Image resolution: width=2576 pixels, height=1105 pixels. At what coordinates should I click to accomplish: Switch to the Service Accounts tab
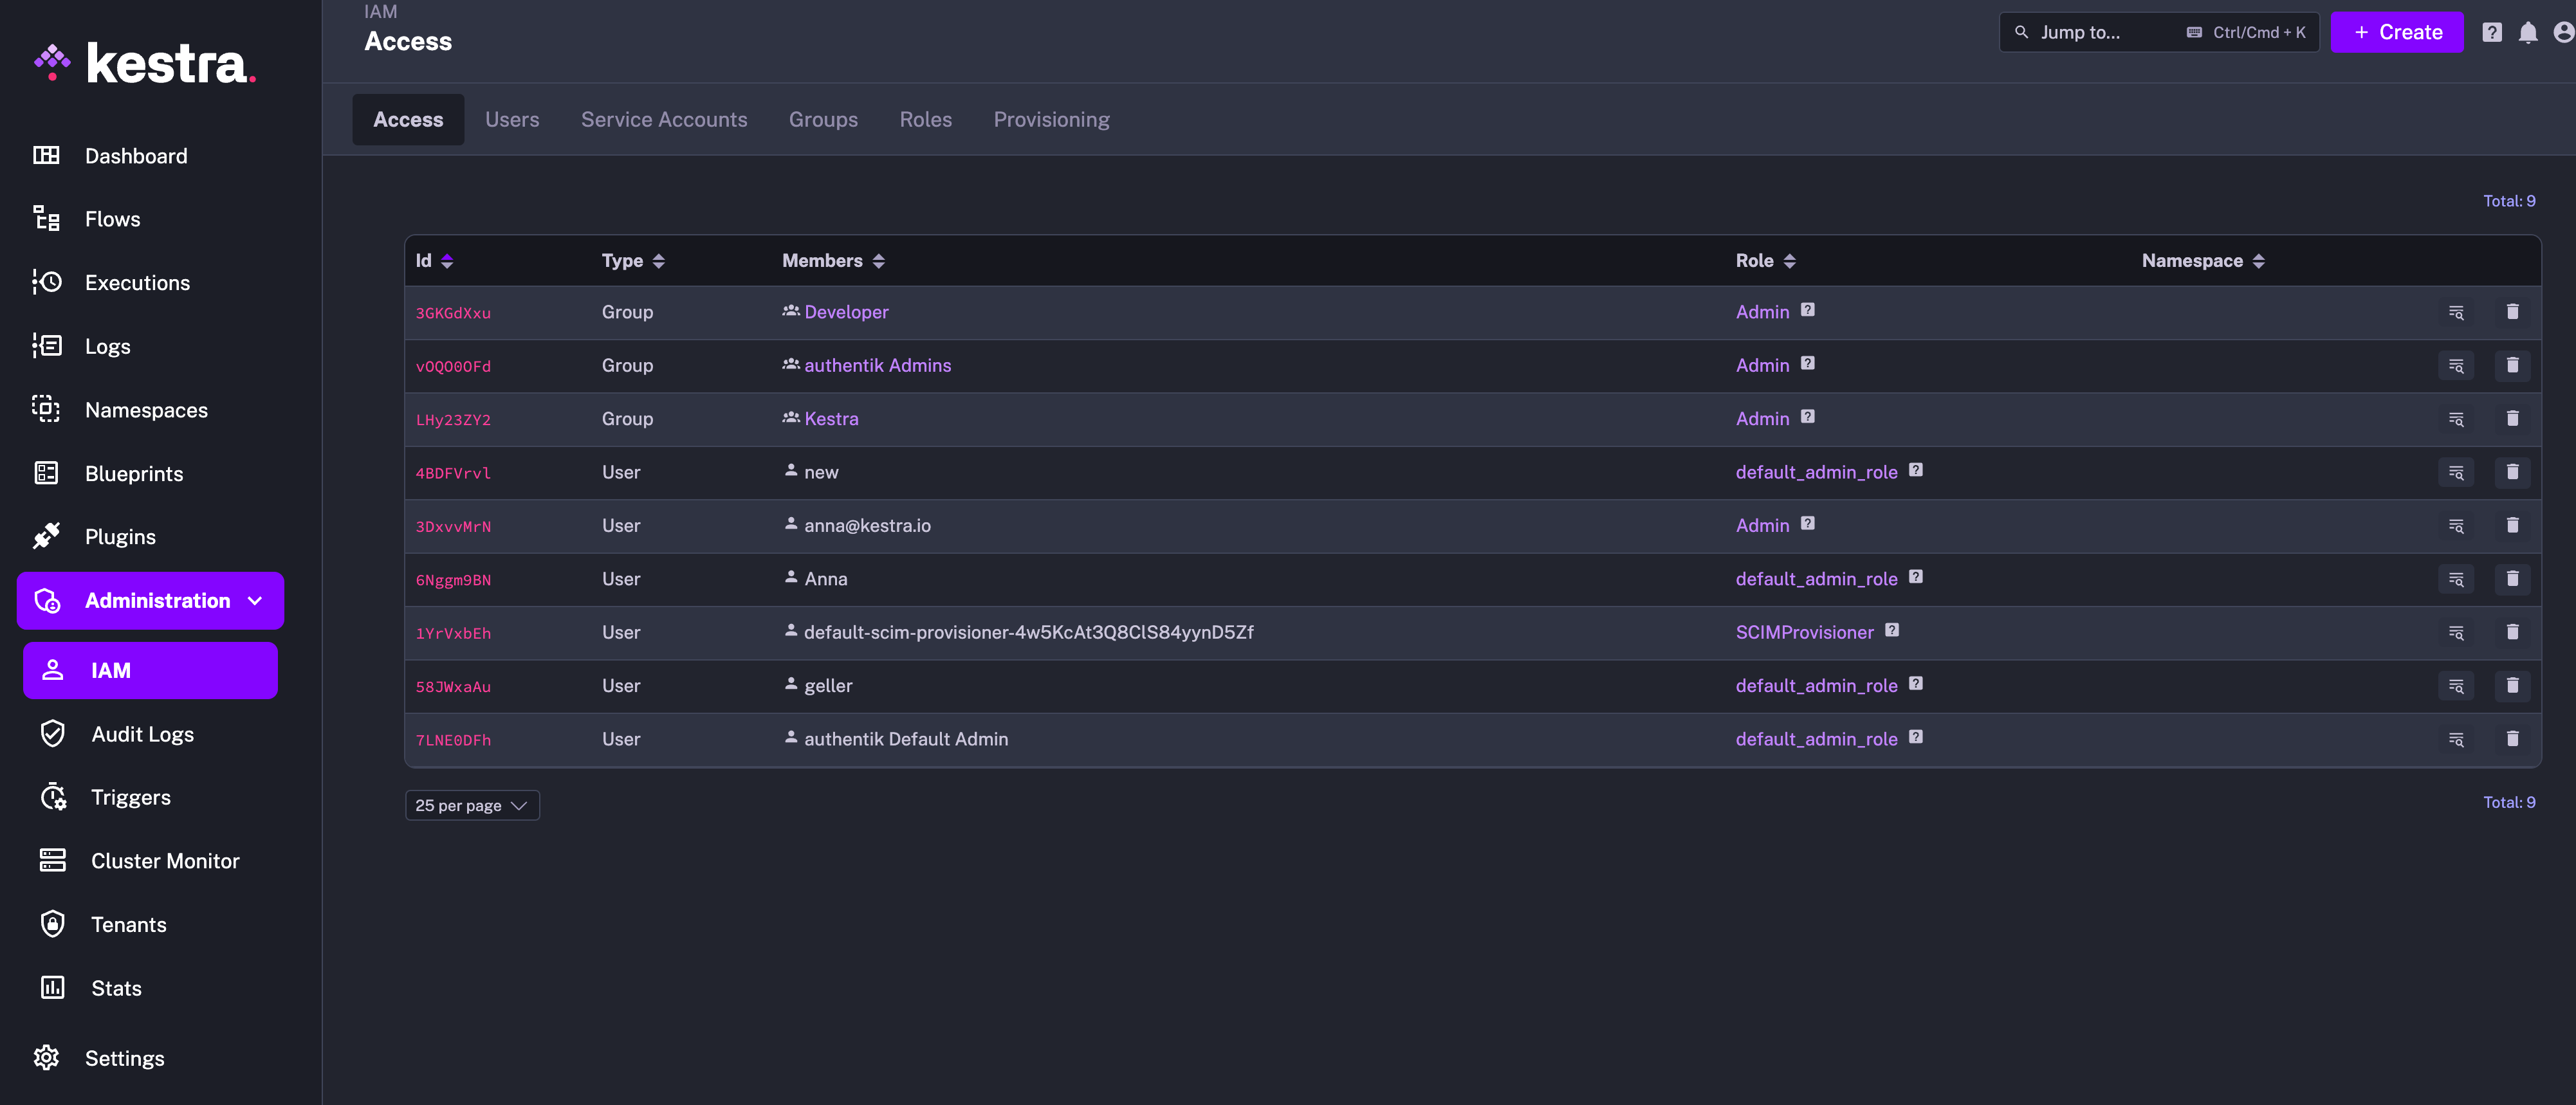[x=663, y=119]
